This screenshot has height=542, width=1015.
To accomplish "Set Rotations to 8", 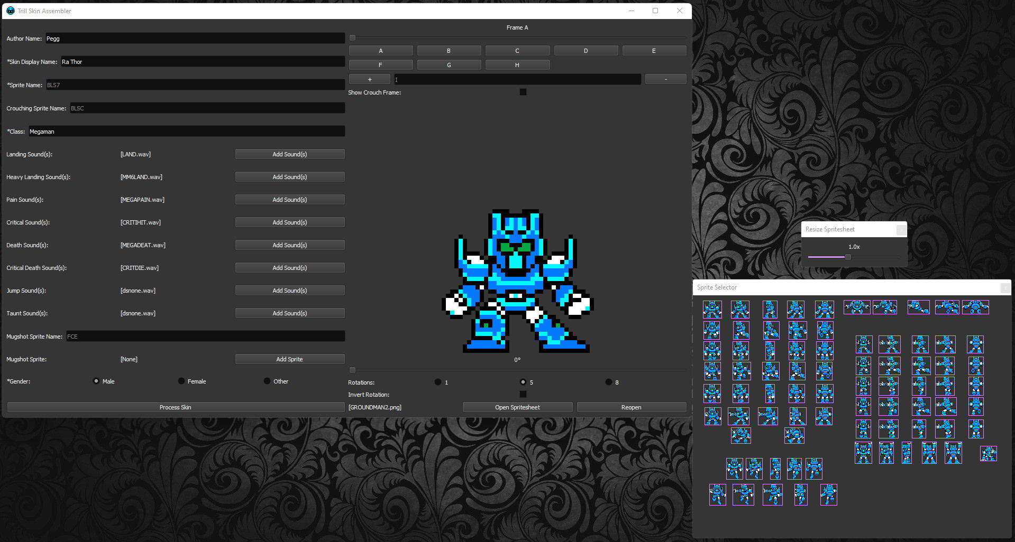I will tap(609, 382).
